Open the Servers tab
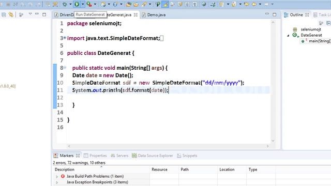Viewport: 331px width, 186px height. tap(119, 156)
